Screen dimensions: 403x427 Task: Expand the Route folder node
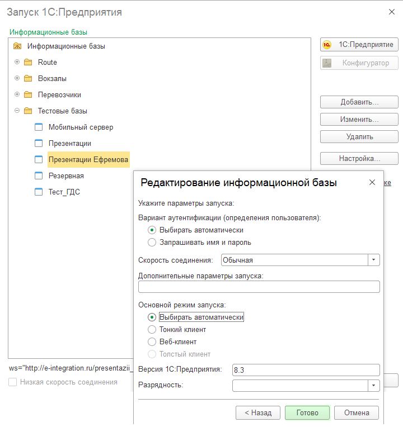pos(17,62)
